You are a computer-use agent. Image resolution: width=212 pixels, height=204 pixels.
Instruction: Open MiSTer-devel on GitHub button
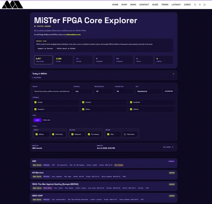(66, 49)
